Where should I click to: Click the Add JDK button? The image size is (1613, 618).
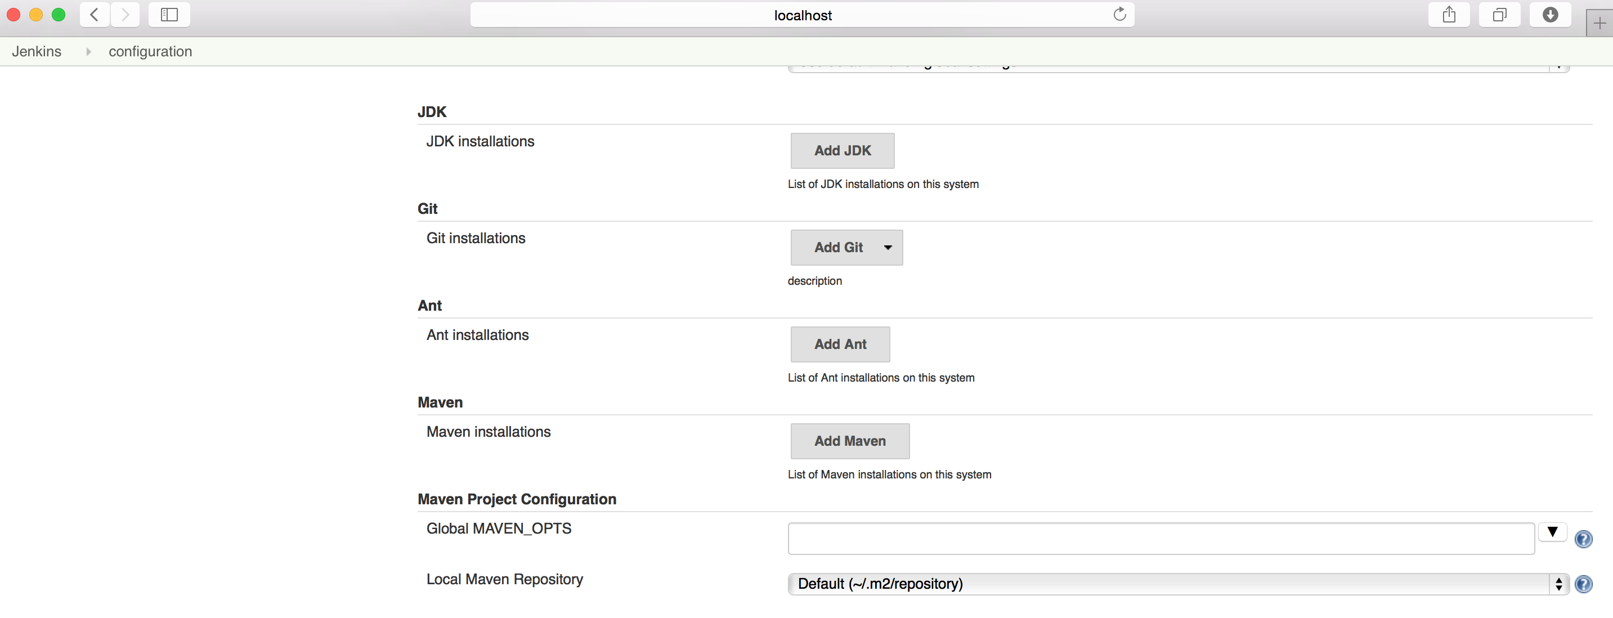click(x=842, y=151)
